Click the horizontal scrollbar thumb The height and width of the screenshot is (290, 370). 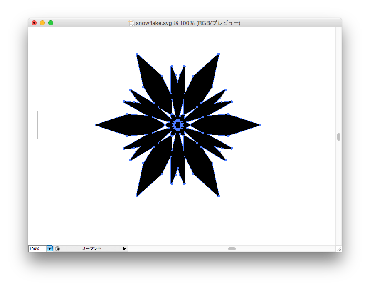pyautogui.click(x=232, y=249)
